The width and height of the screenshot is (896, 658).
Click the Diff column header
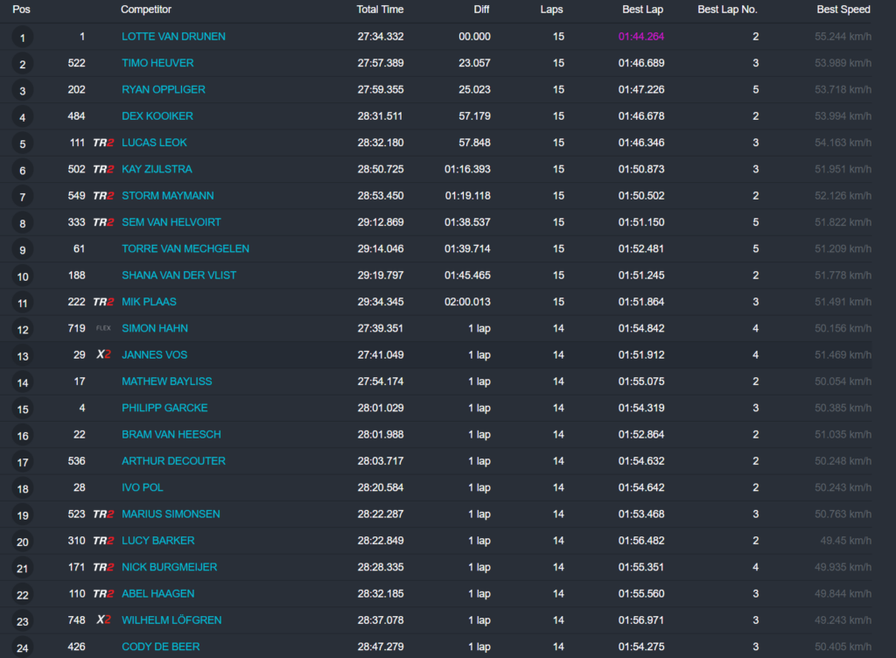pos(481,10)
